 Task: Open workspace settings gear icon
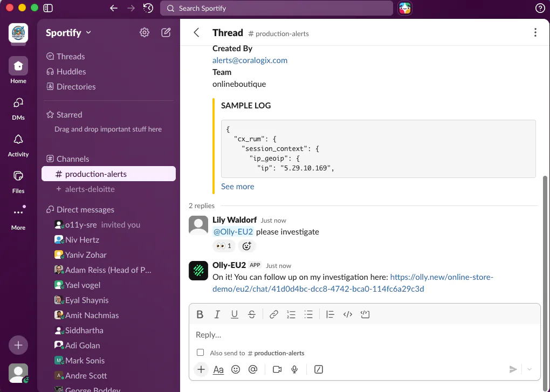point(144,32)
